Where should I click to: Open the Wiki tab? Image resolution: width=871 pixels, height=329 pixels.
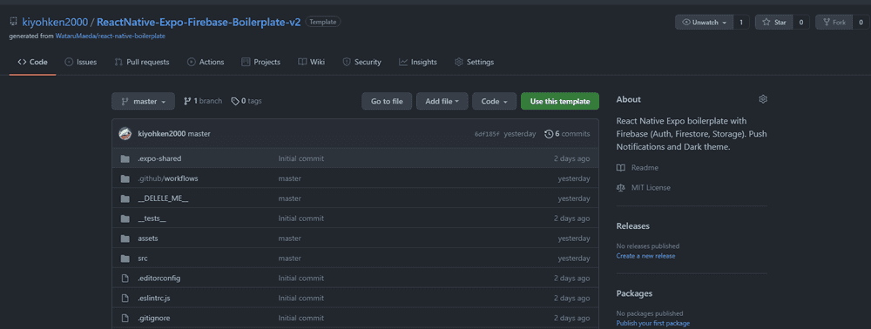[311, 62]
